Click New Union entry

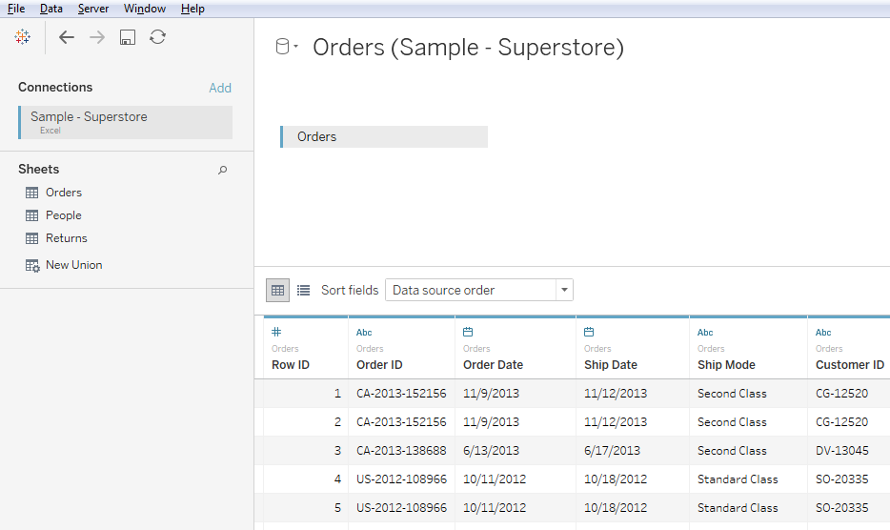pos(73,265)
